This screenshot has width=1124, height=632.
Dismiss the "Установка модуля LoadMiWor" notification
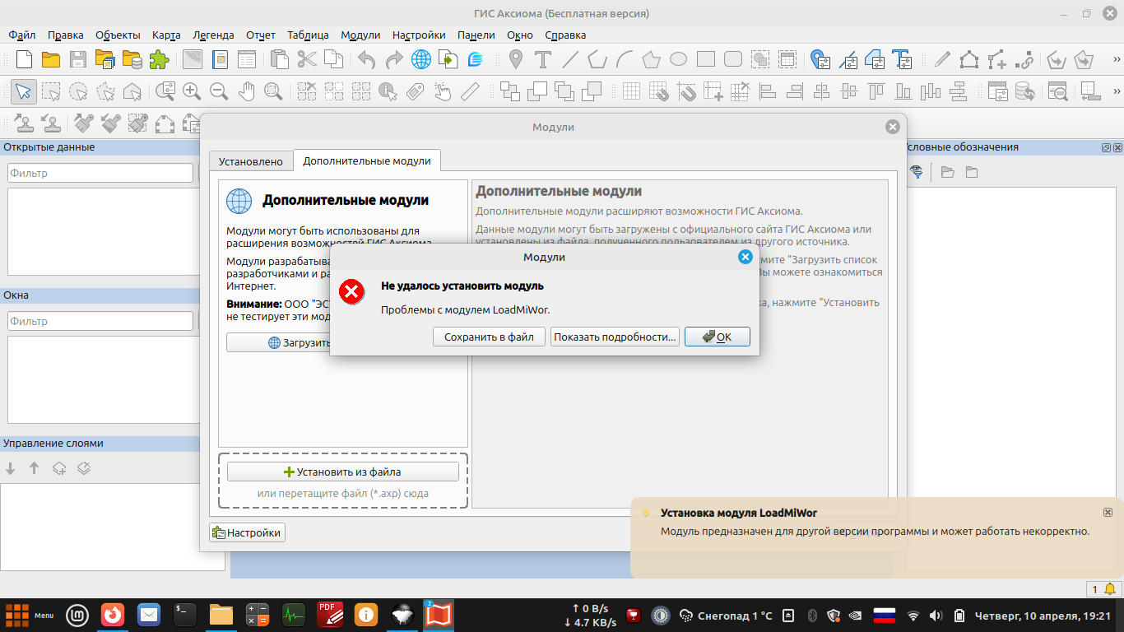click(x=1108, y=512)
